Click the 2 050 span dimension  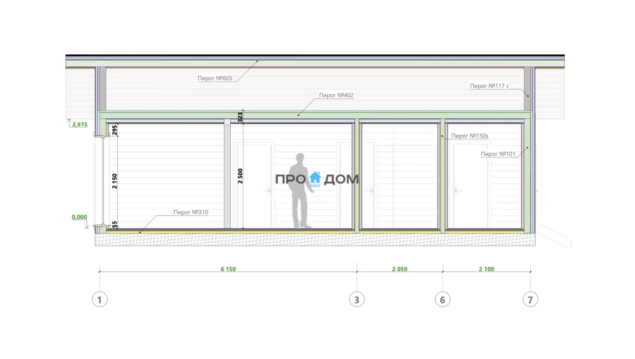coord(400,269)
